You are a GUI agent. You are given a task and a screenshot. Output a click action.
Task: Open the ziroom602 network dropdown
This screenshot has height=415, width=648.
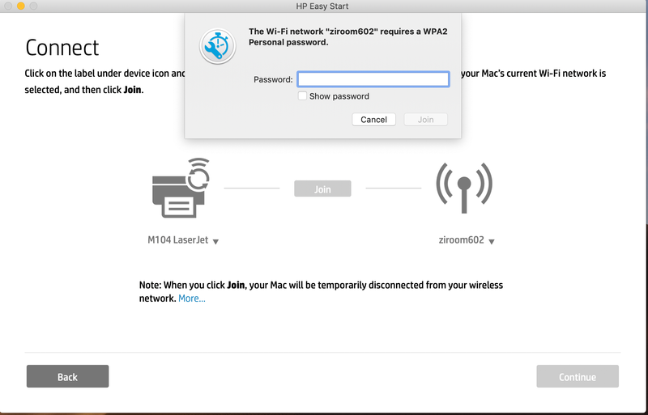coord(467,240)
